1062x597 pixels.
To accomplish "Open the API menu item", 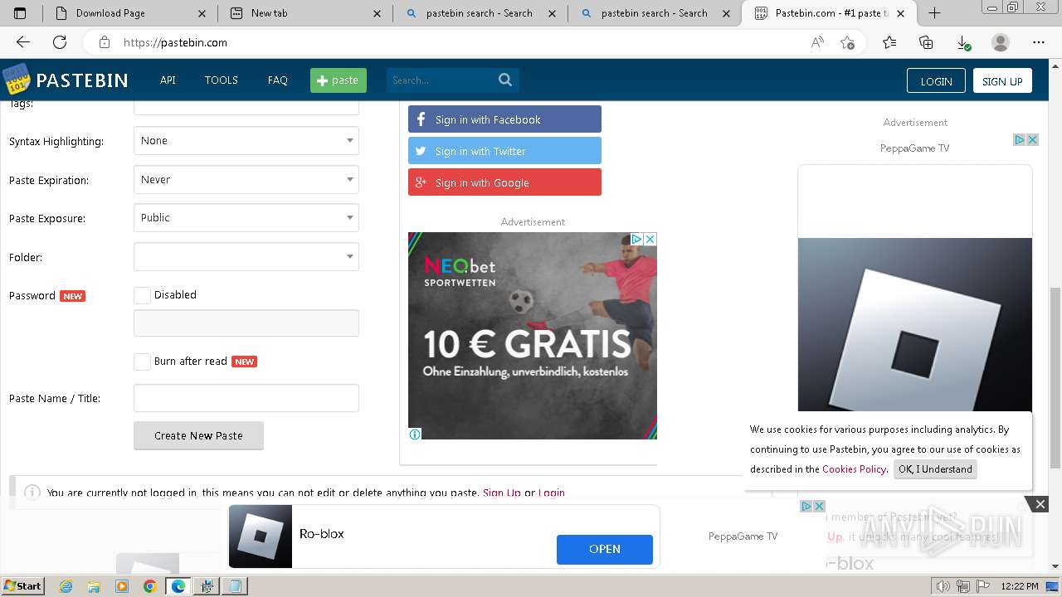I will (x=168, y=80).
